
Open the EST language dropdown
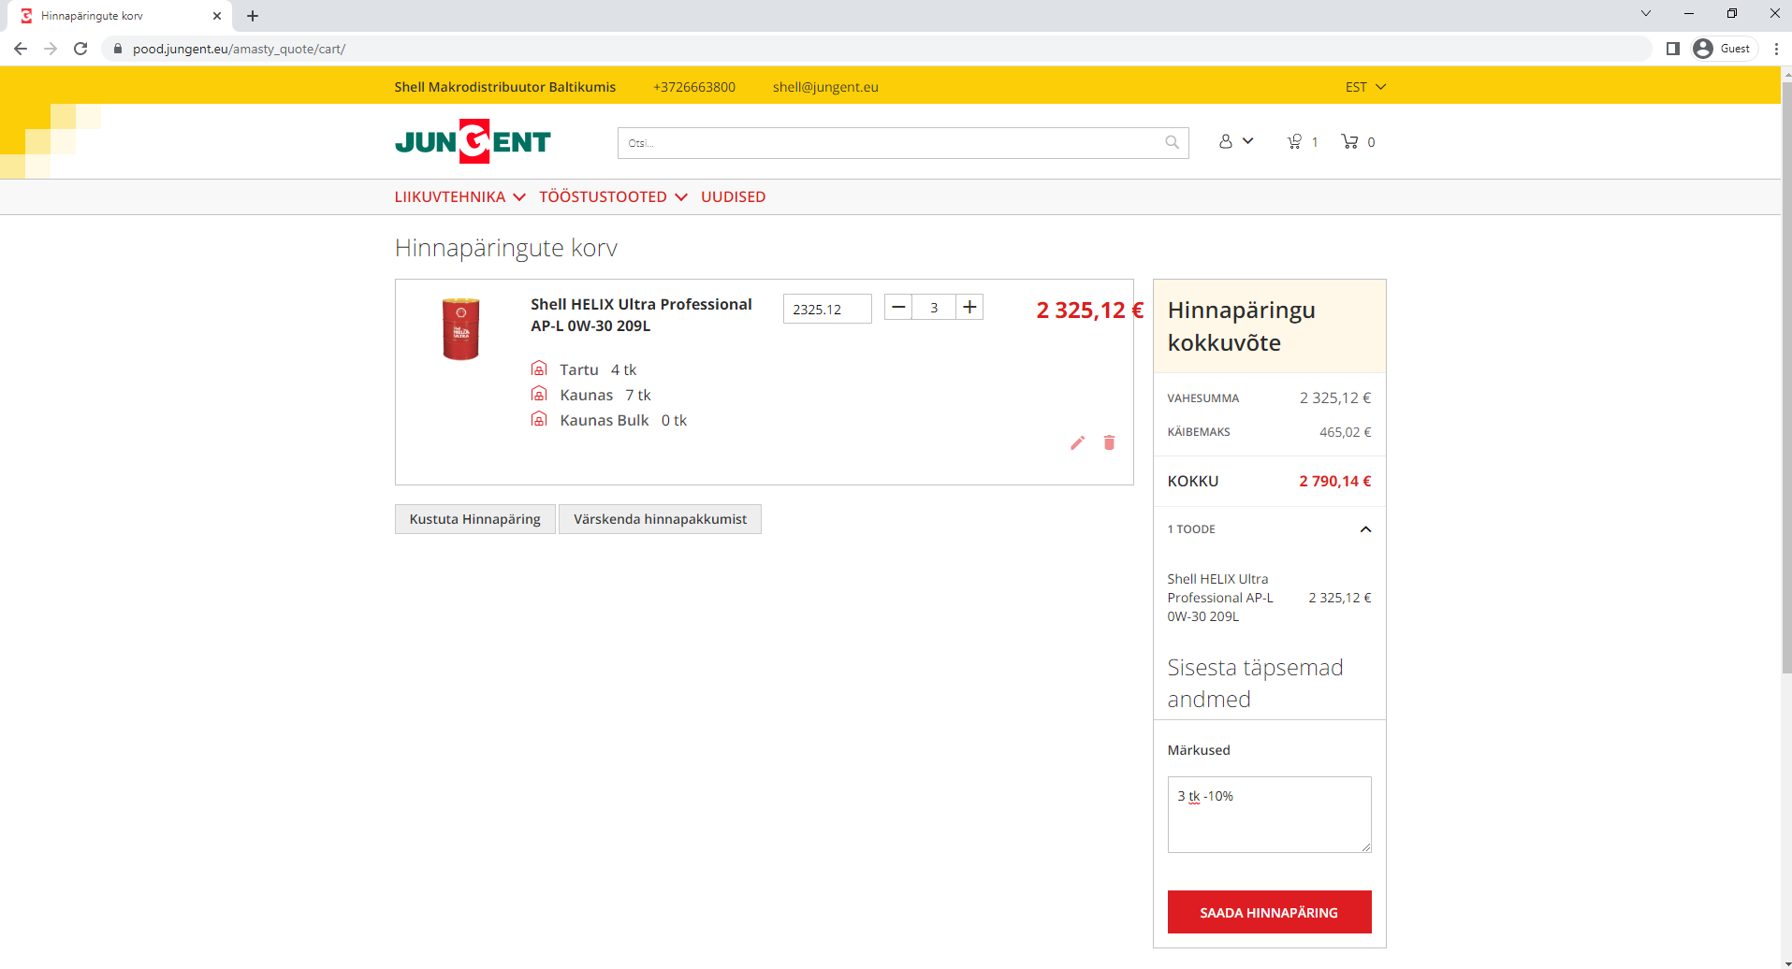click(1364, 87)
